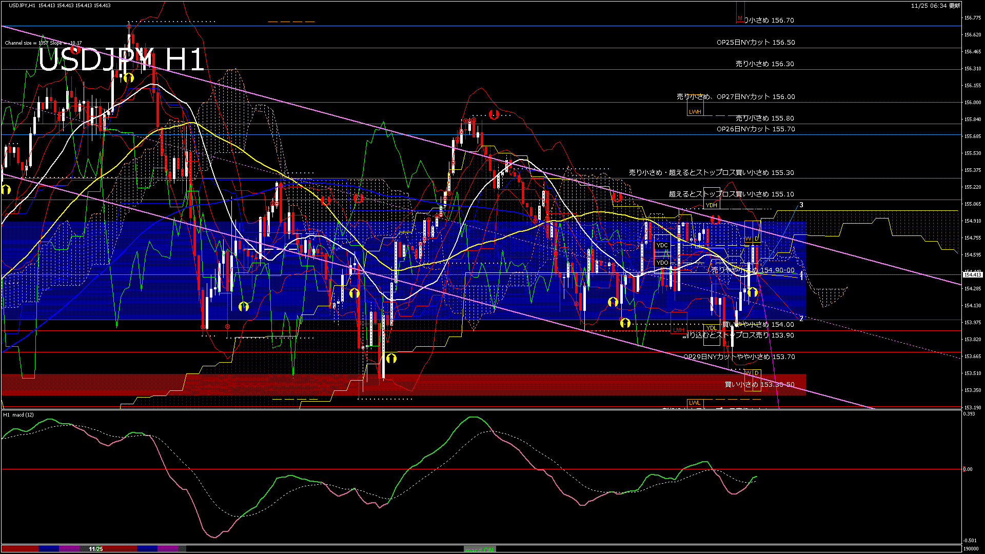Click yellow up-arrow signal at far-left chart edge
Screen dimensions: 985x554
tap(6, 190)
